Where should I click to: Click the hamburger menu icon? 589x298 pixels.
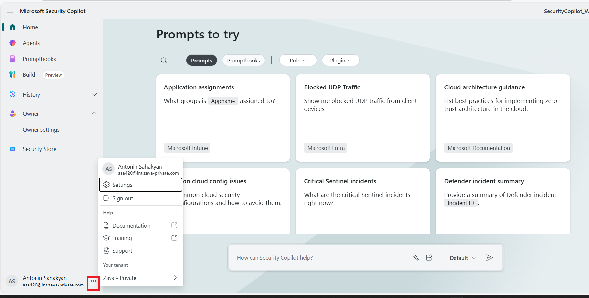click(x=10, y=11)
